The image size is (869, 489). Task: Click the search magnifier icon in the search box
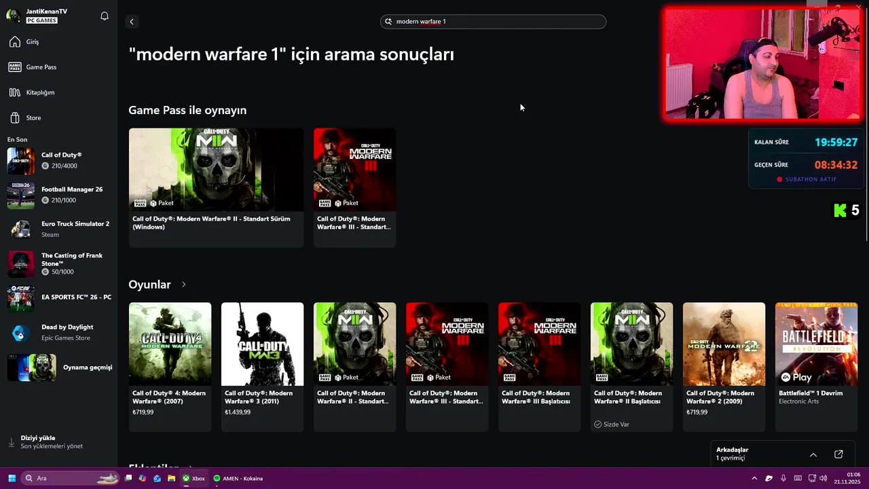click(x=389, y=22)
